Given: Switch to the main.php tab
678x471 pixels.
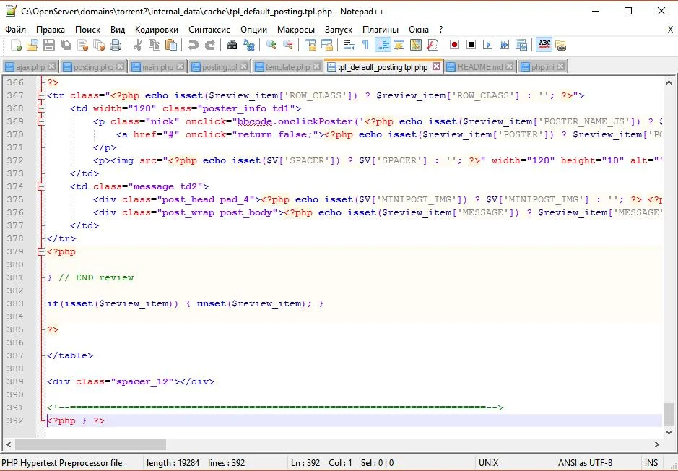Looking at the screenshot, I should (x=157, y=67).
